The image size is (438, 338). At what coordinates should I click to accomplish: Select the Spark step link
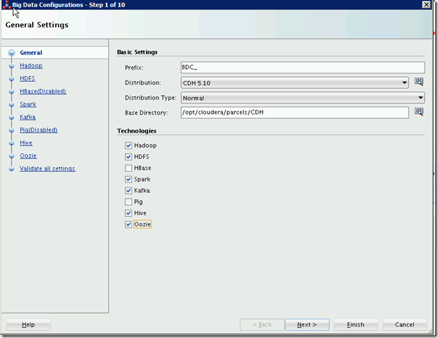(x=28, y=104)
